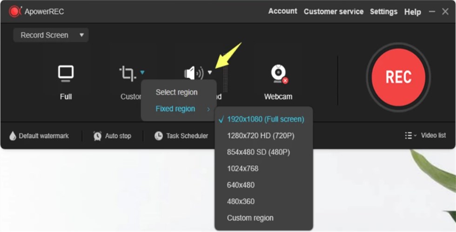Open the Record Screen mode dropdown

coord(51,35)
